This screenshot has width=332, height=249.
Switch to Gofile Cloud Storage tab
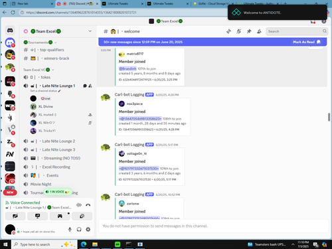pyautogui.click(x=212, y=4)
